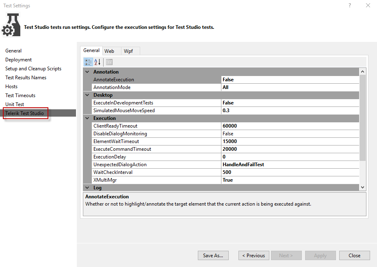Open the Property Pages toolbar icon
The height and width of the screenshot is (267, 377).
coord(109,62)
